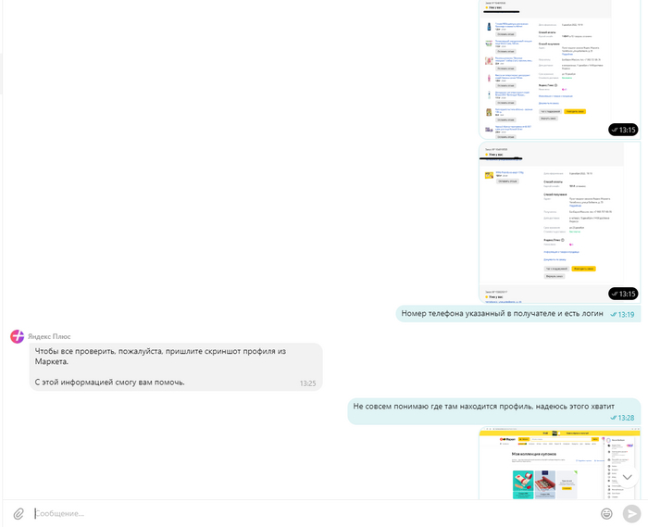Select the support message 'Чтобы все проверить, пожалуйста'
Screen dimensions: 648x527
176,367
